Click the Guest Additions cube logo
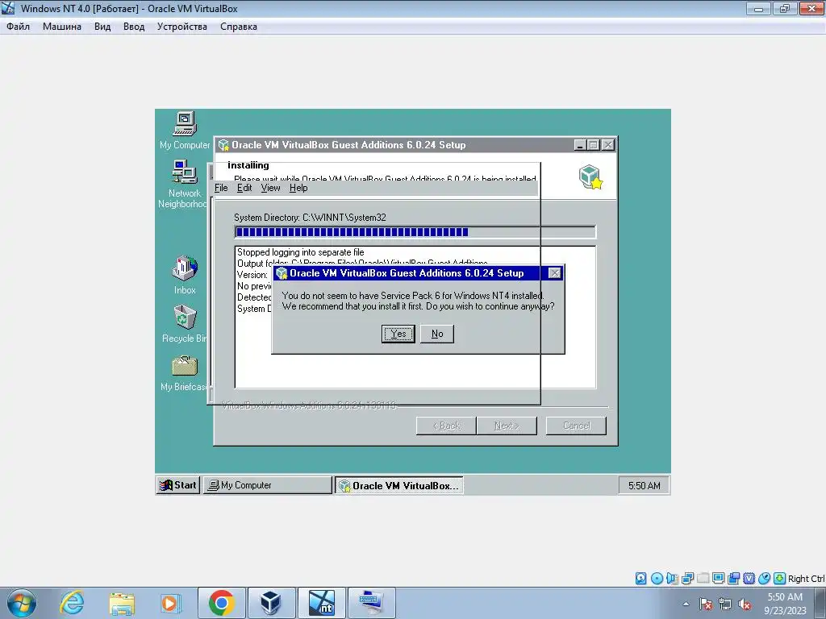Screen dimensions: 826x619 590,177
